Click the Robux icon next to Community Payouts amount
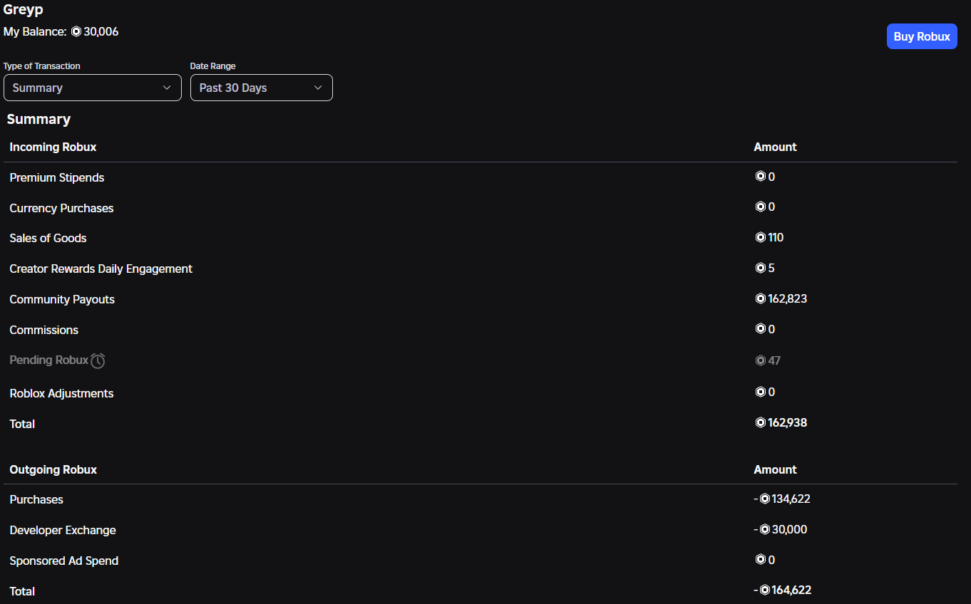 [760, 298]
